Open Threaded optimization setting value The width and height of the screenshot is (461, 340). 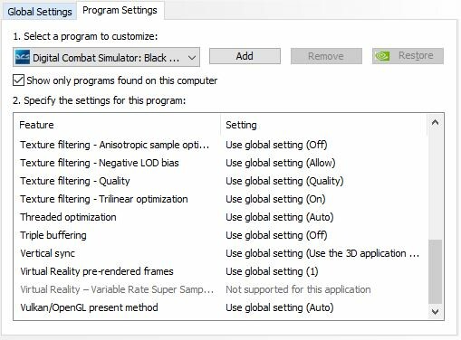tap(280, 217)
